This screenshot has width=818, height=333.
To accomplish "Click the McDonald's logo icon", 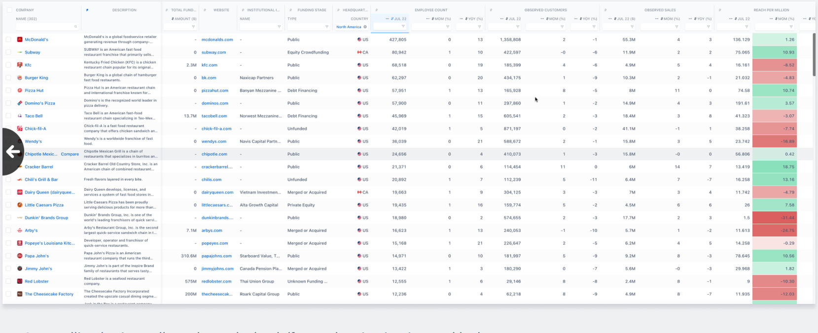I will 20,39.
